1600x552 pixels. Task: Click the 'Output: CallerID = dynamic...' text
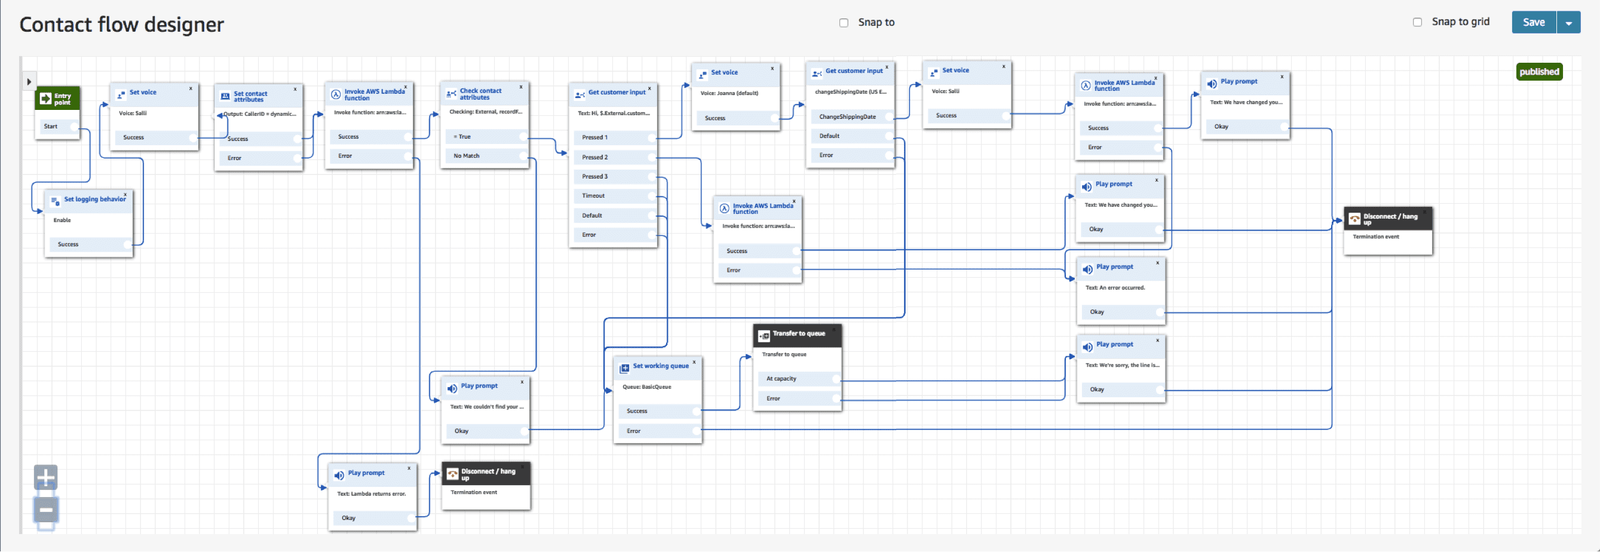(260, 114)
